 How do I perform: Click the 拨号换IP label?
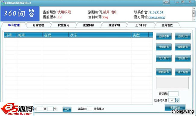click(x=99, y=109)
